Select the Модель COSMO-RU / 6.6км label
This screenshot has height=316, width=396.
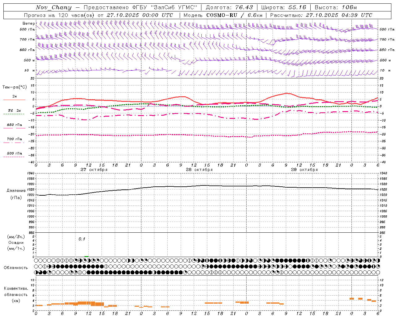click(x=223, y=15)
